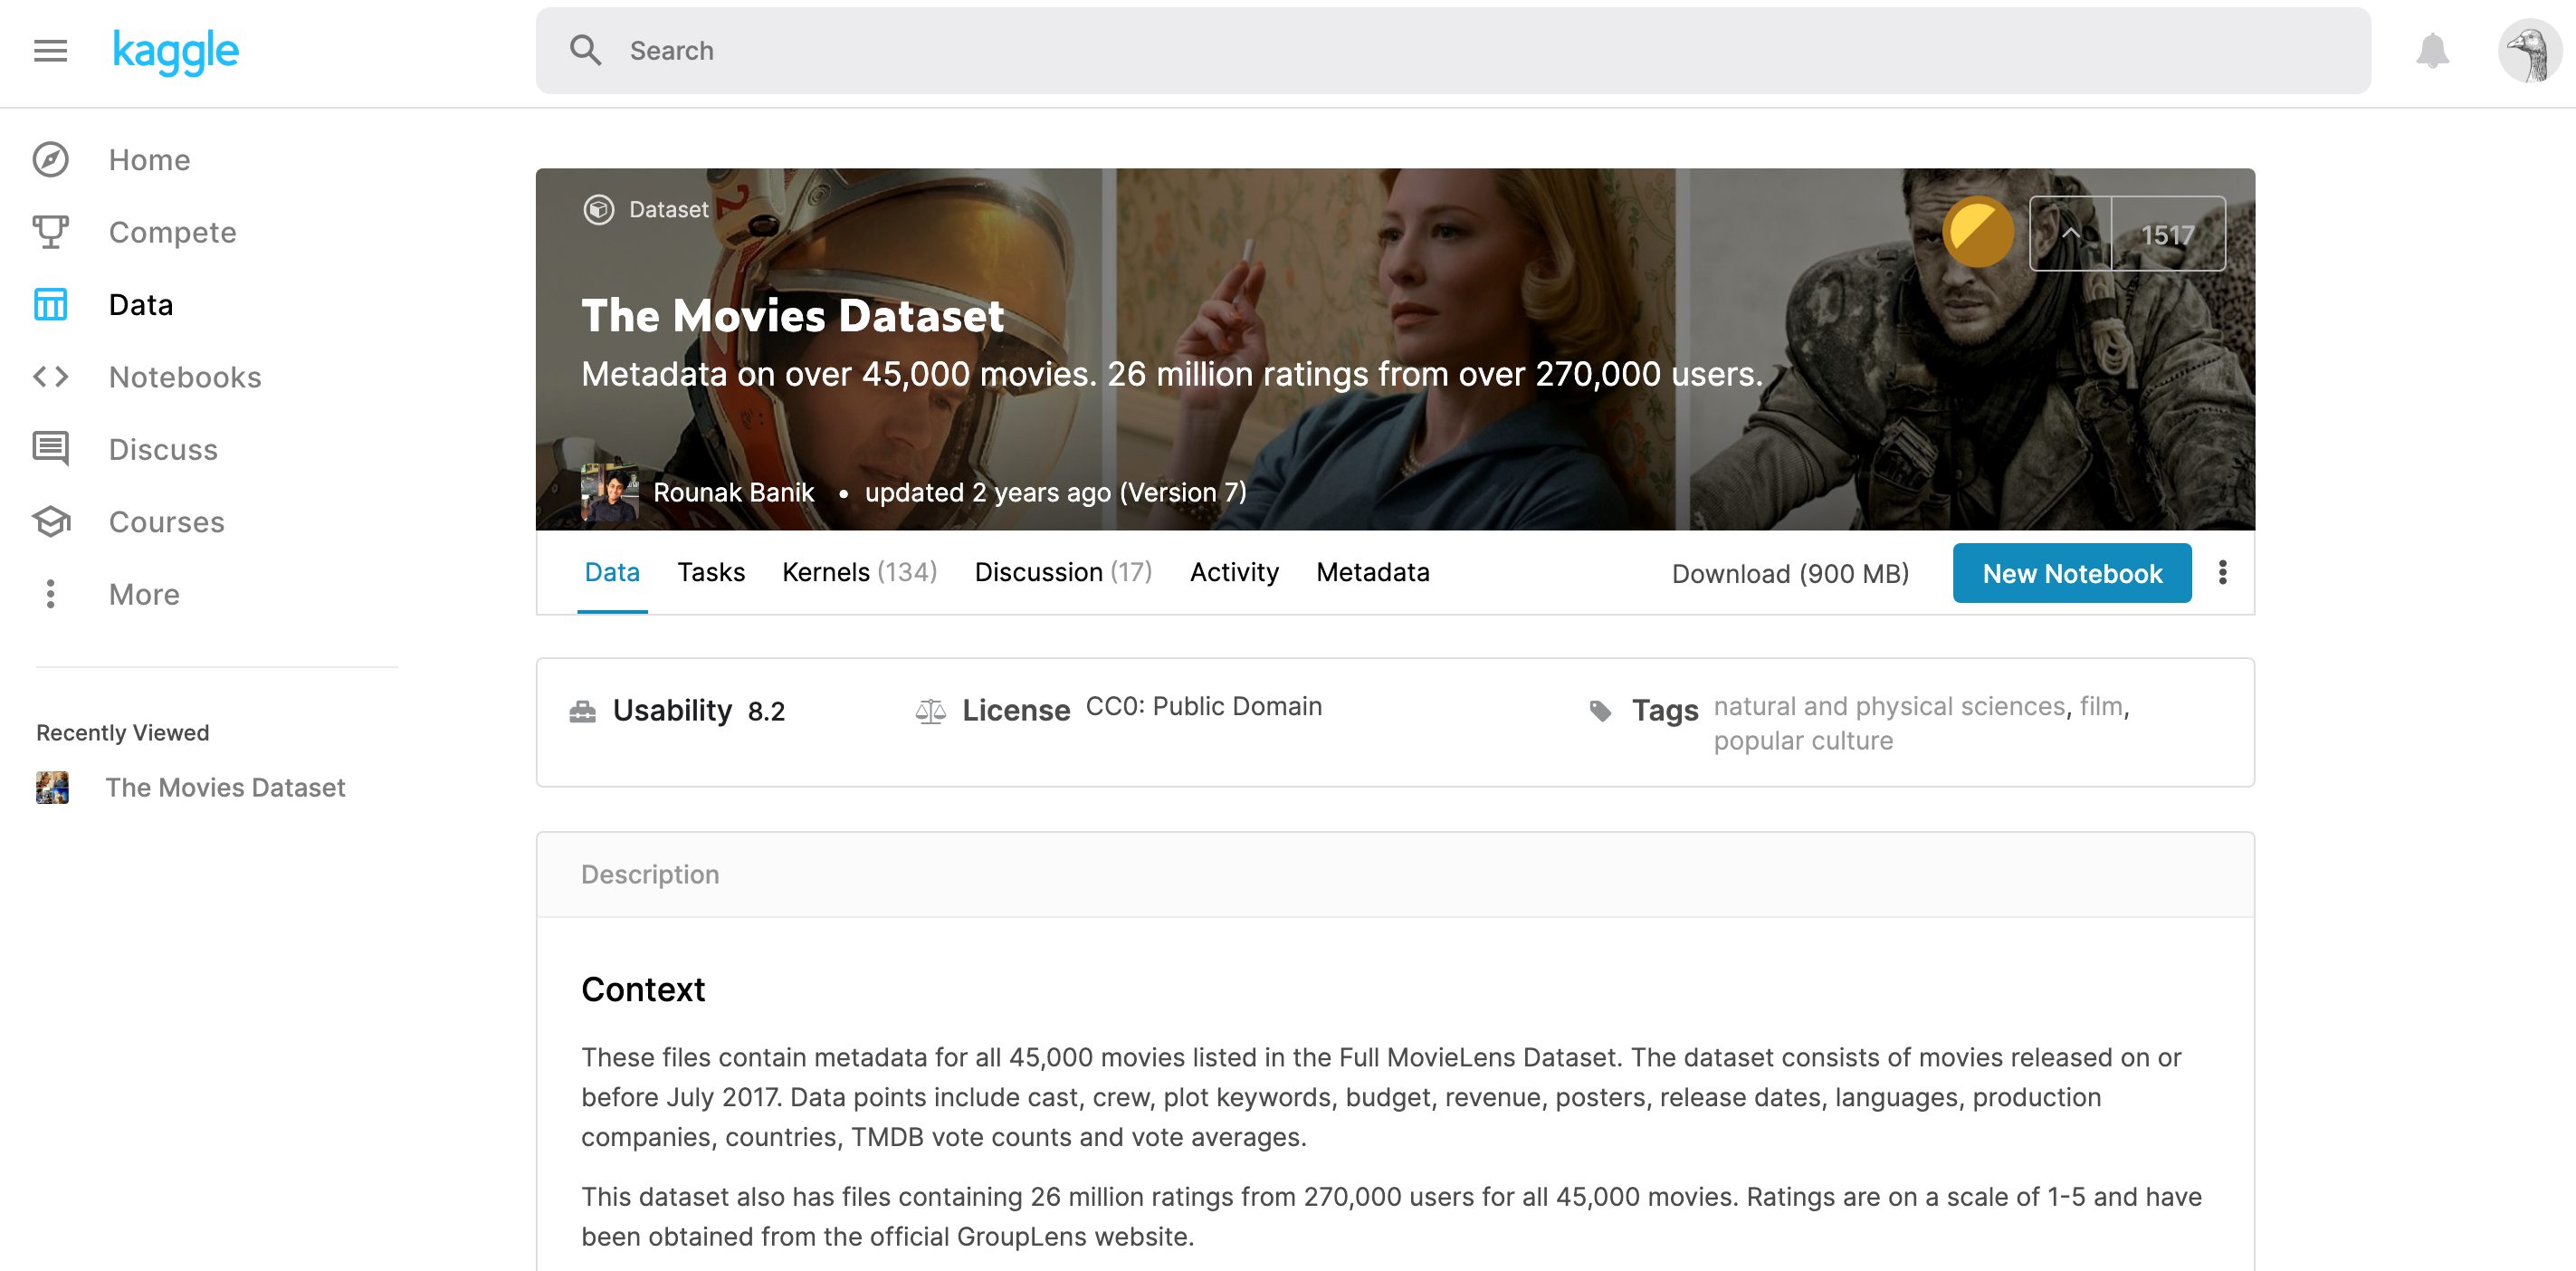Click the Notebooks code brackets icon
Image resolution: width=2576 pixels, height=1271 pixels.
pos(50,377)
